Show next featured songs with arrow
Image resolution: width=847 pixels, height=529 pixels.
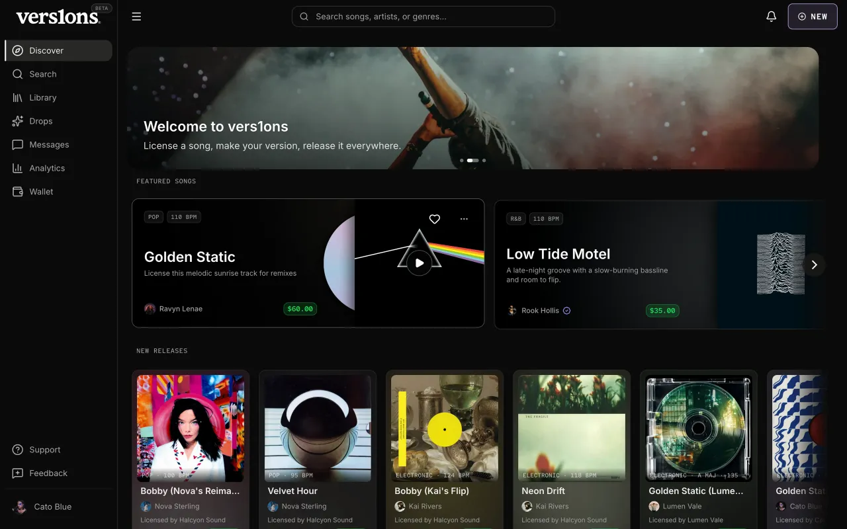[x=814, y=264]
